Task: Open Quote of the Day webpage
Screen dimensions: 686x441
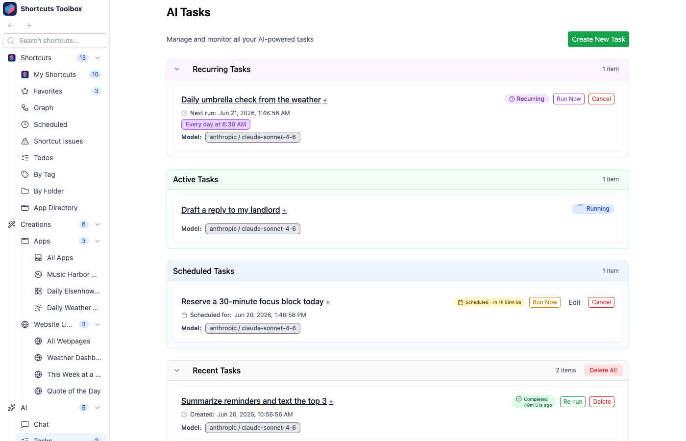Action: pos(68,391)
